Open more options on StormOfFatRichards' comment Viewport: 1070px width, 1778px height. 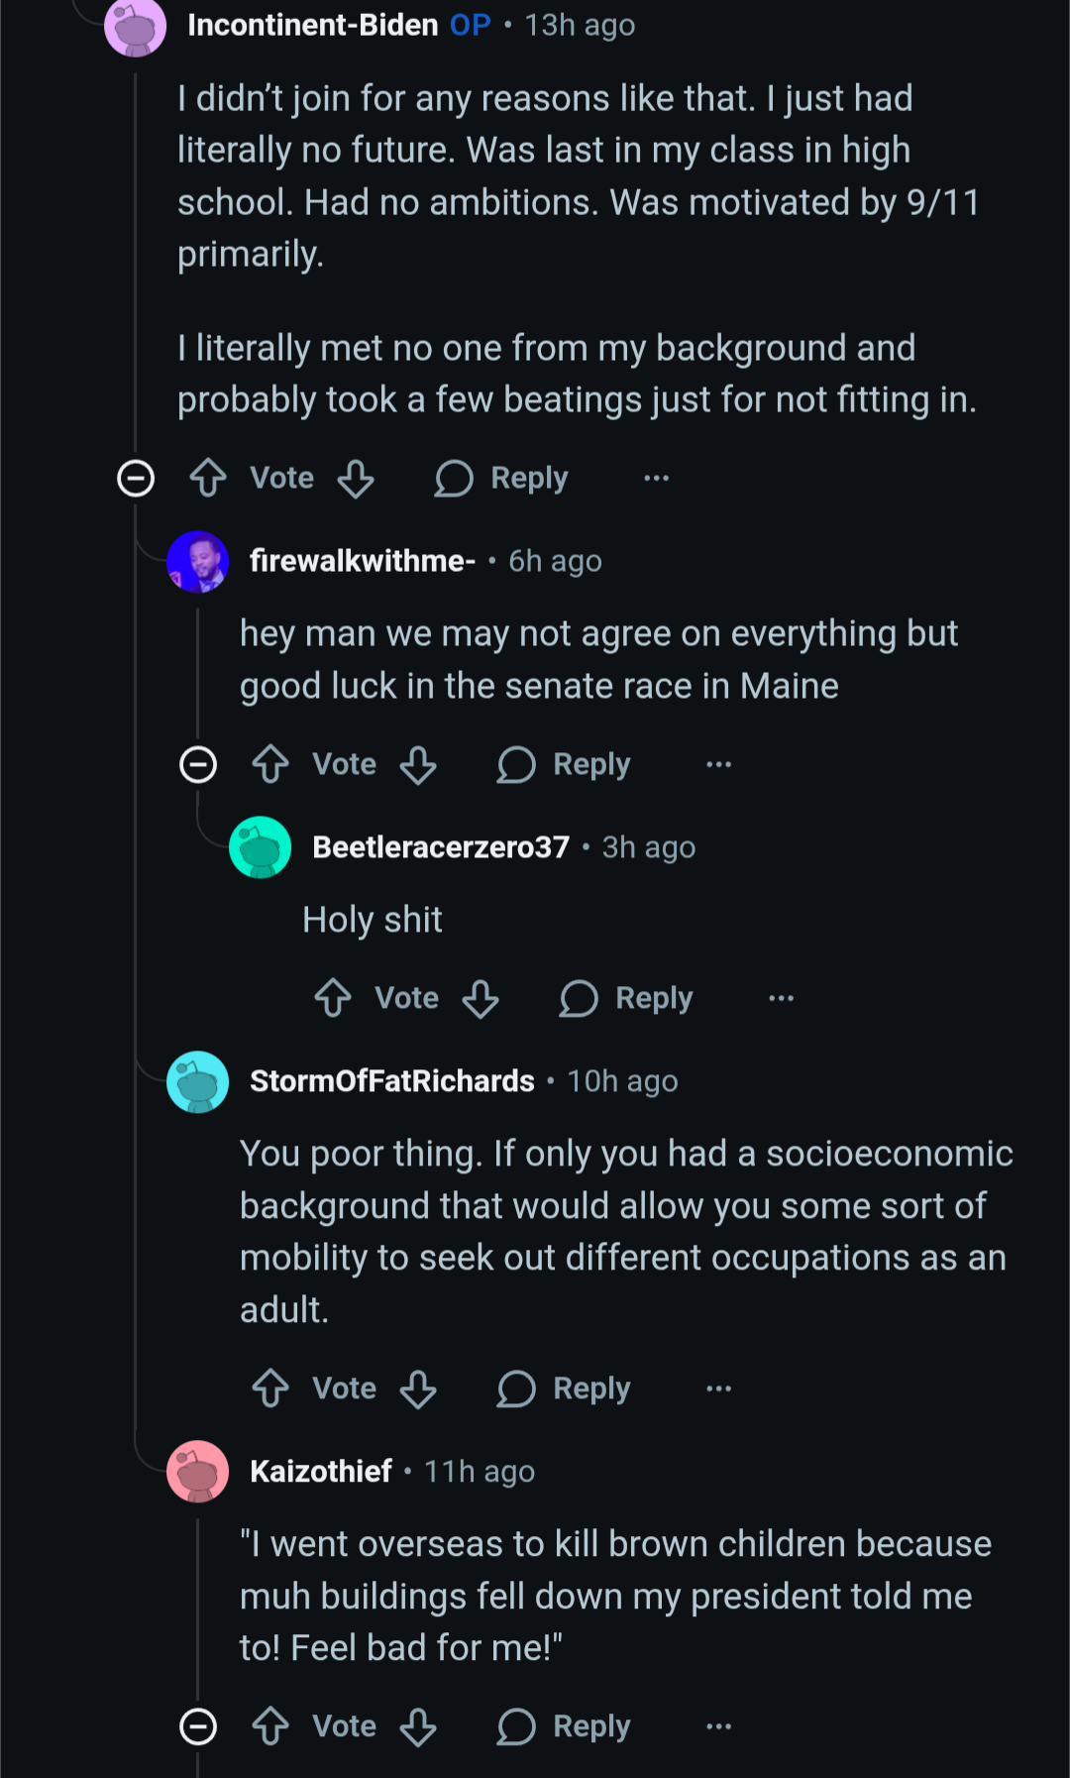click(718, 1389)
